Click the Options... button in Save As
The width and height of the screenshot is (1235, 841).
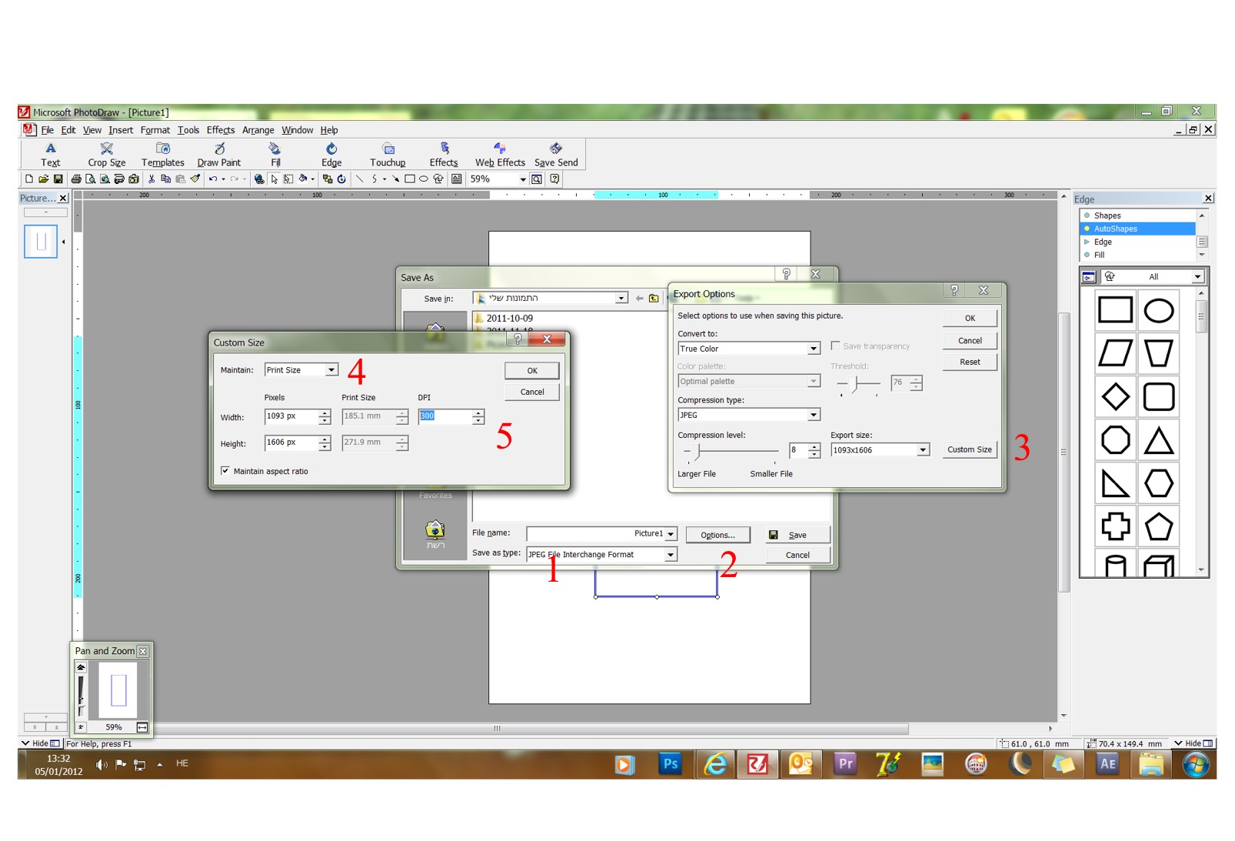point(717,535)
